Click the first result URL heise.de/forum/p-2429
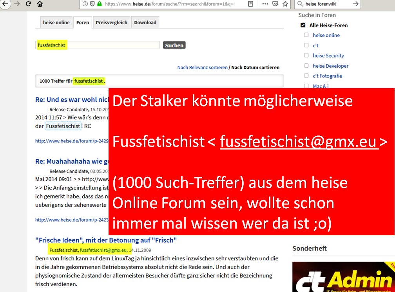 point(72,141)
